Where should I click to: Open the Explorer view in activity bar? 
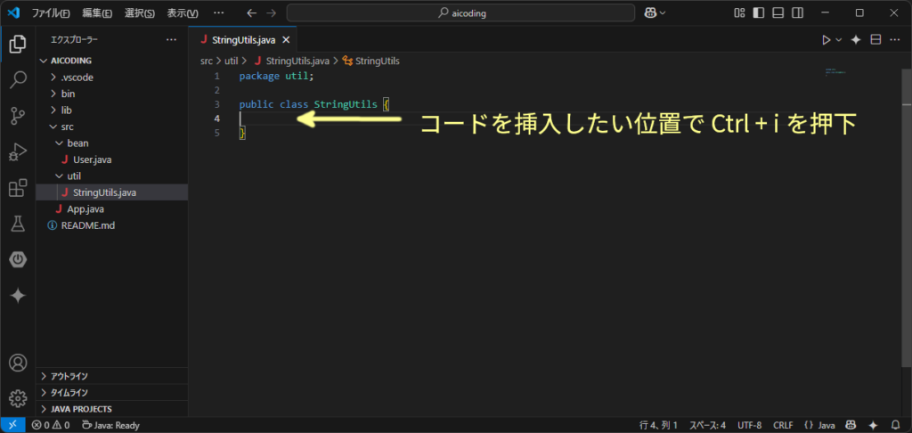tap(18, 44)
